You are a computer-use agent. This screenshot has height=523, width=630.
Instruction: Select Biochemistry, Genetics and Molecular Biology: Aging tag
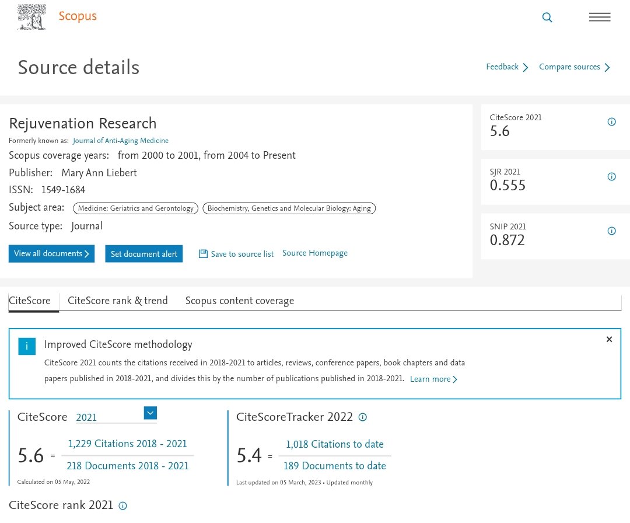(289, 208)
